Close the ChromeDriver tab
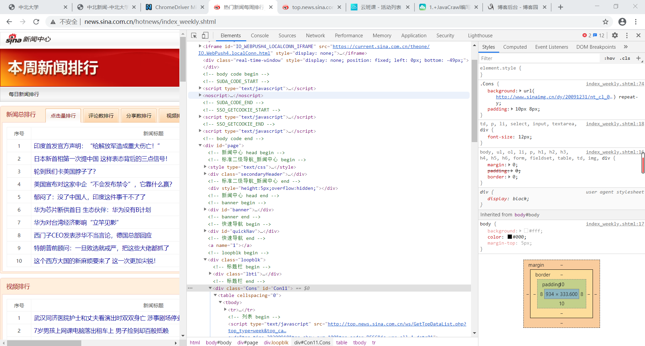The height and width of the screenshot is (346, 645). pyautogui.click(x=202, y=7)
